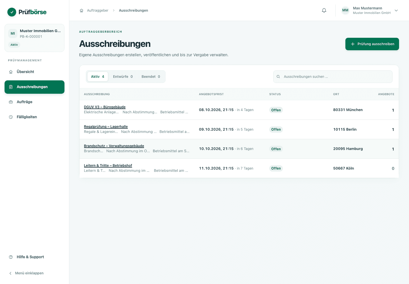Image resolution: width=409 pixels, height=284 pixels.
Task: Focus the Ausschreibungen suchen search field
Action: point(333,77)
